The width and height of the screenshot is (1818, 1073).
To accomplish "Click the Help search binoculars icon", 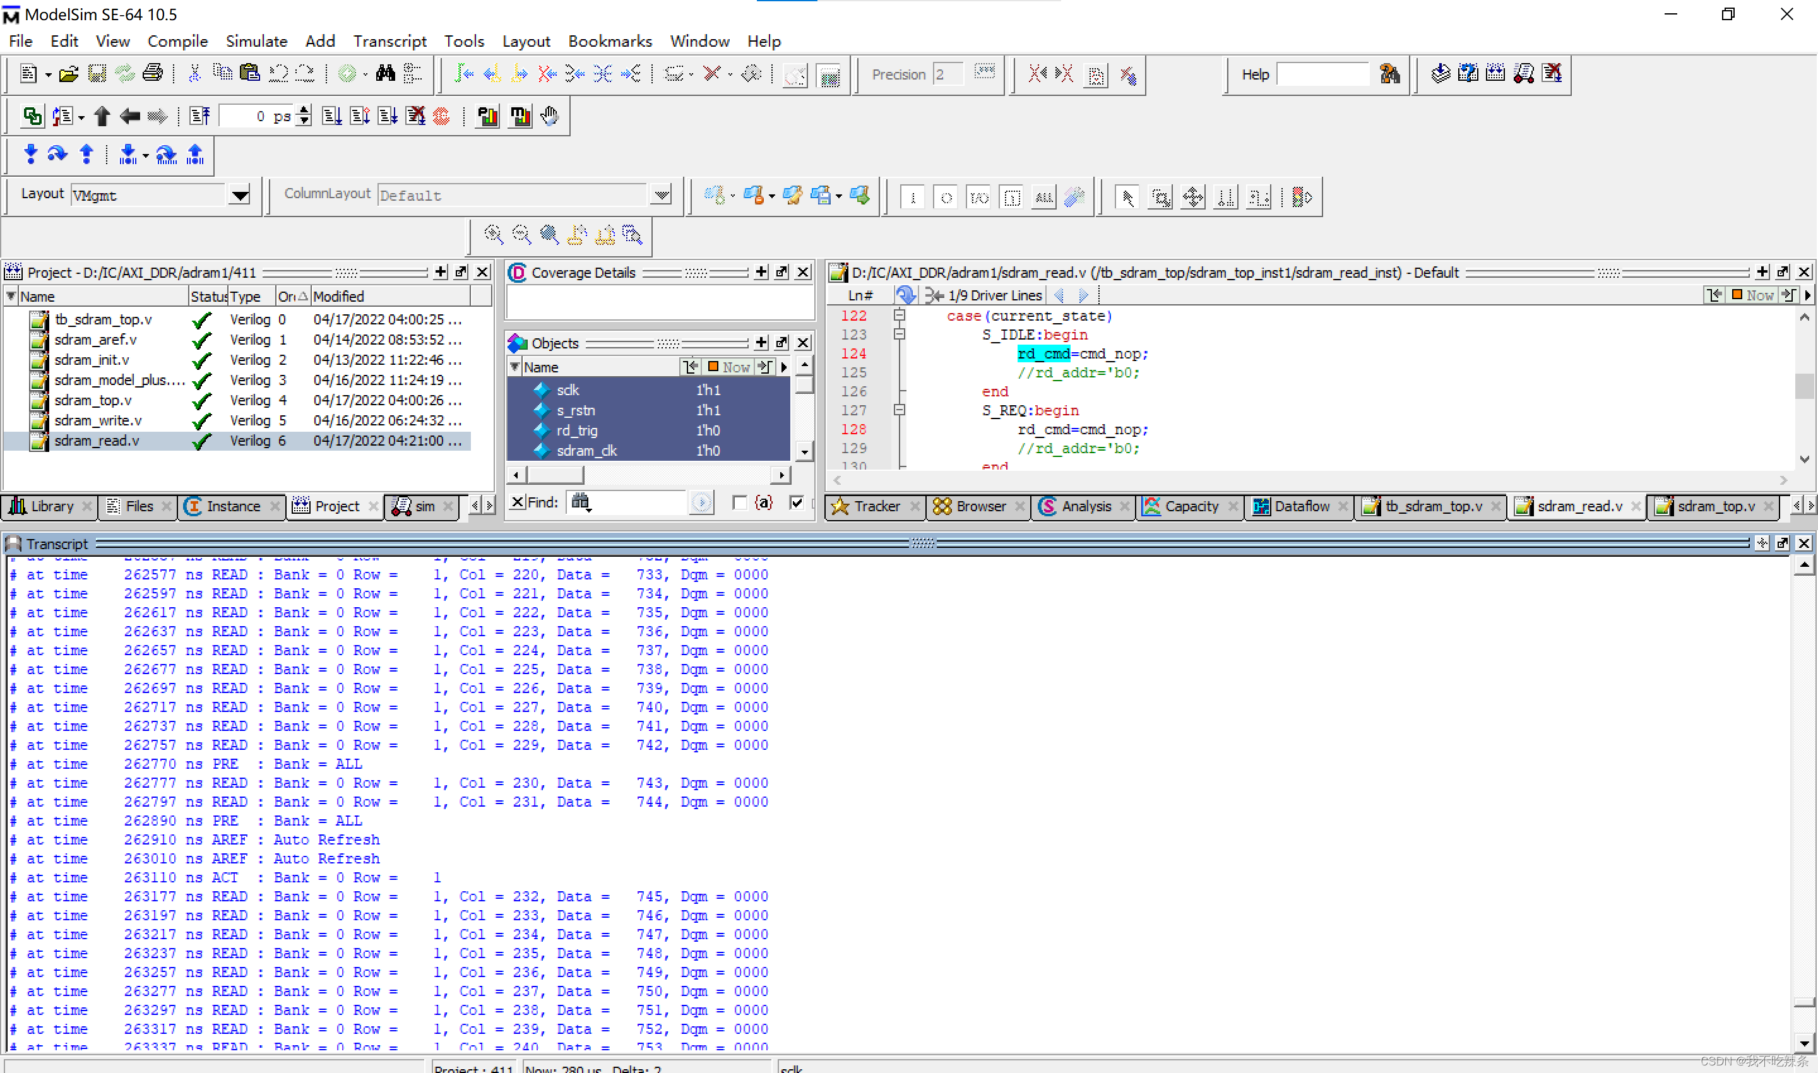I will pos(1390,74).
